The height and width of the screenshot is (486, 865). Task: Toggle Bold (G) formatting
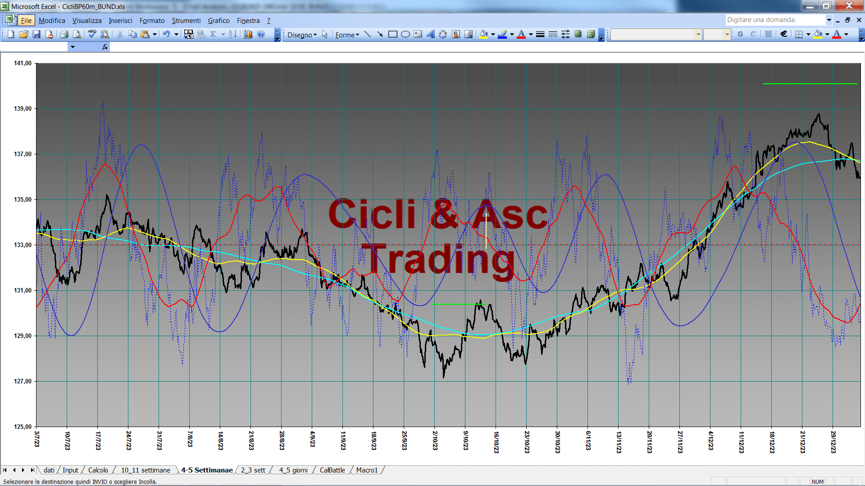click(x=740, y=34)
